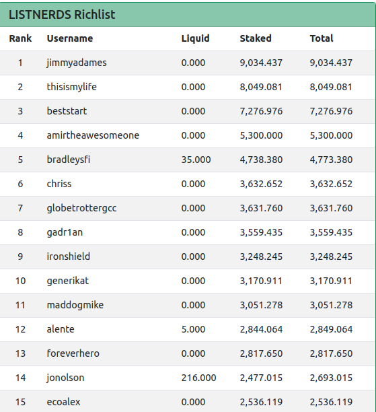Click liquid value 35.000 for bradleysfi
This screenshot has width=376, height=412.
196,160
